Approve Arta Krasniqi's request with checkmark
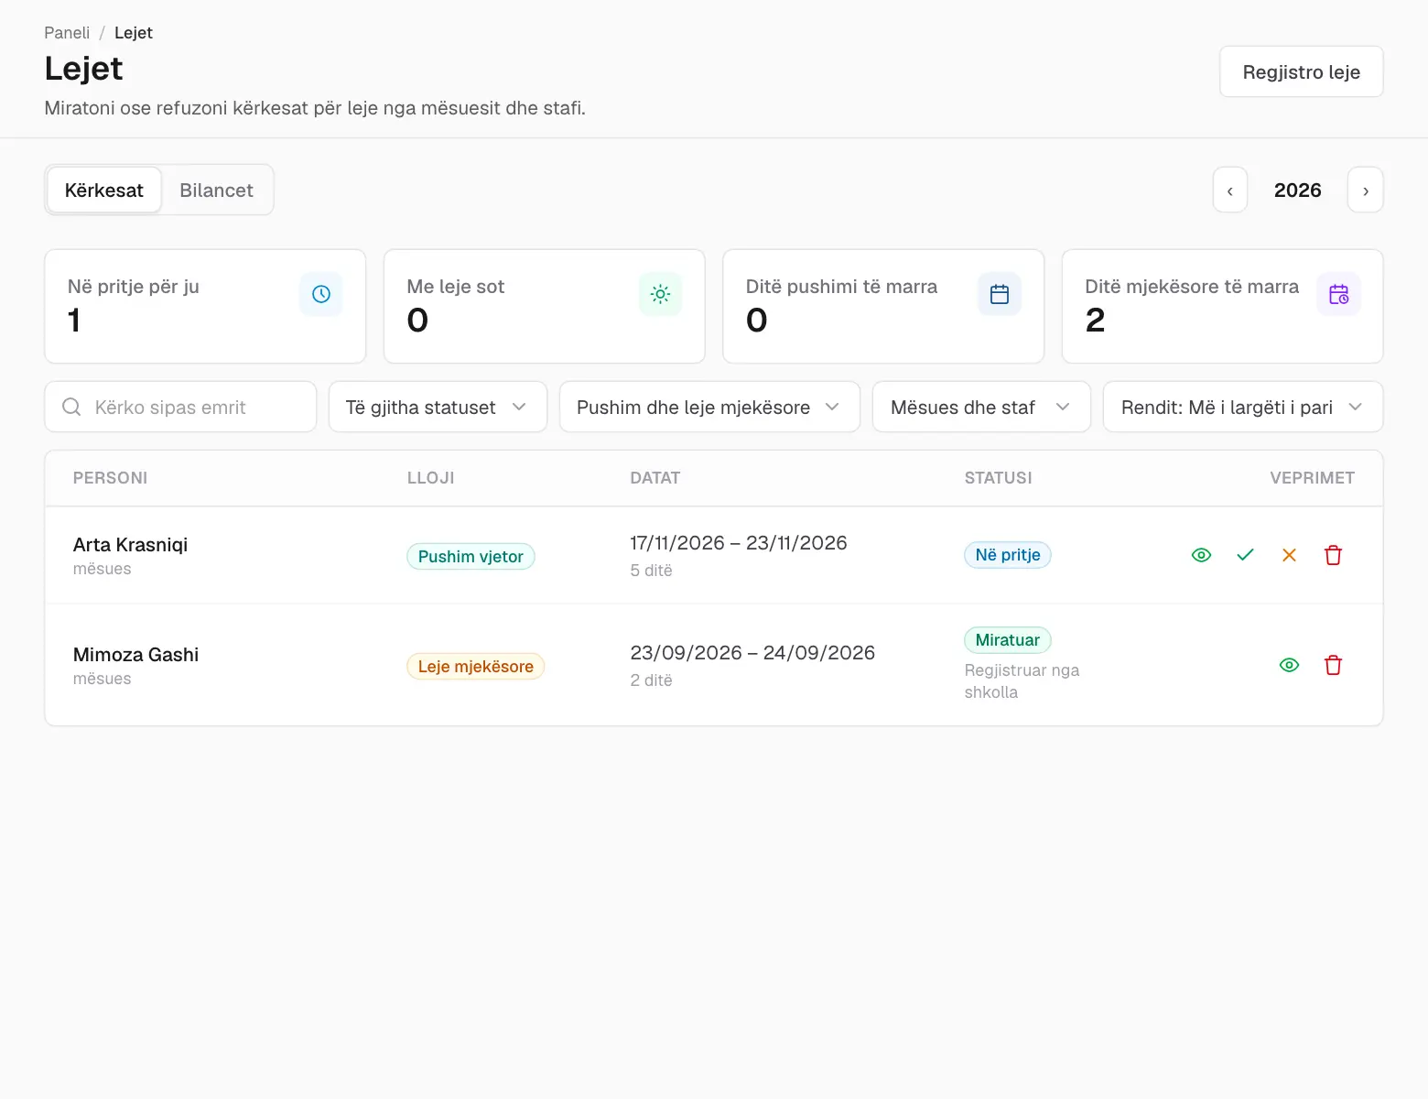Viewport: 1428px width, 1099px height. coord(1245,555)
